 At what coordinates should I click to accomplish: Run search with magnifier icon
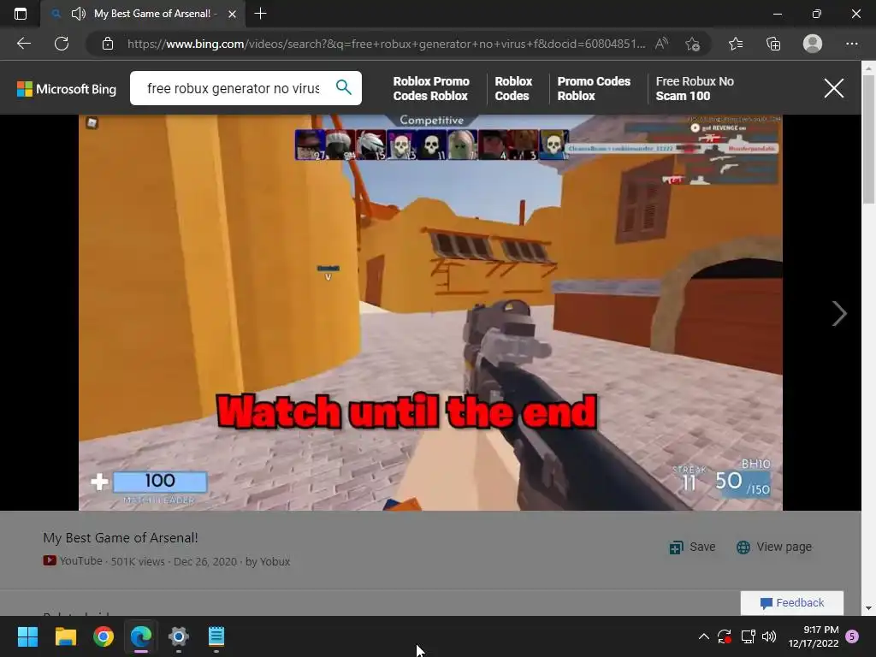click(x=344, y=87)
